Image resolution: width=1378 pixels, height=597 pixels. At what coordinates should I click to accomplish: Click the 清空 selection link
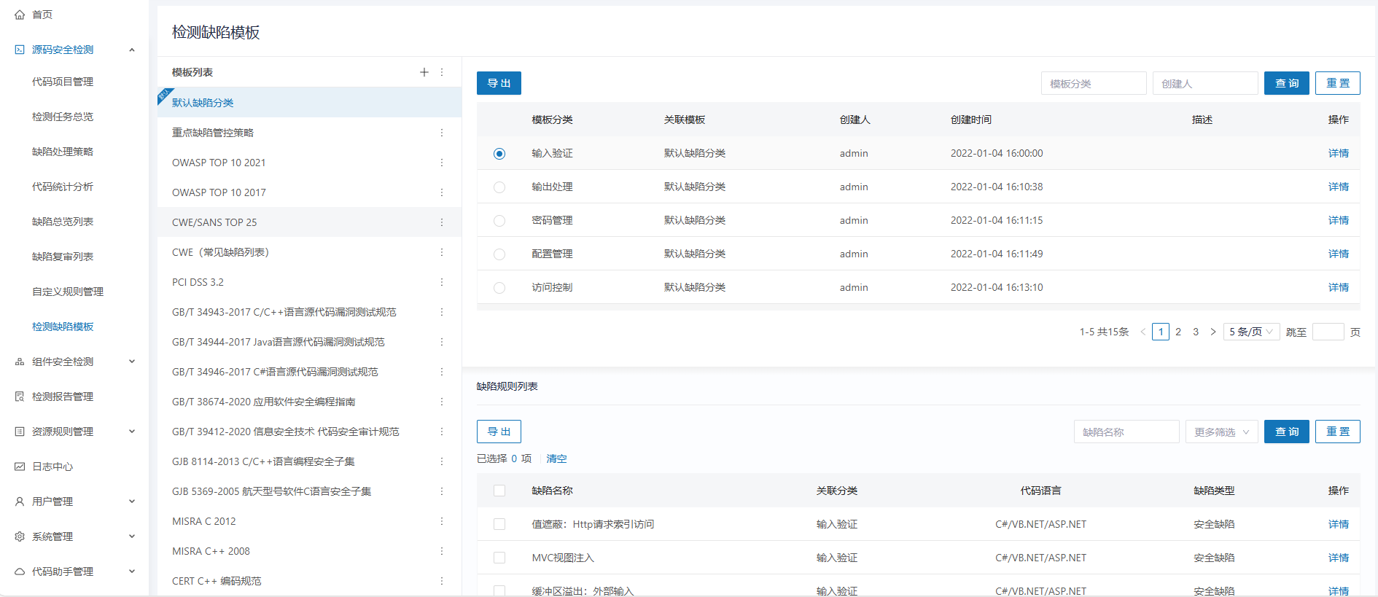pos(556,459)
